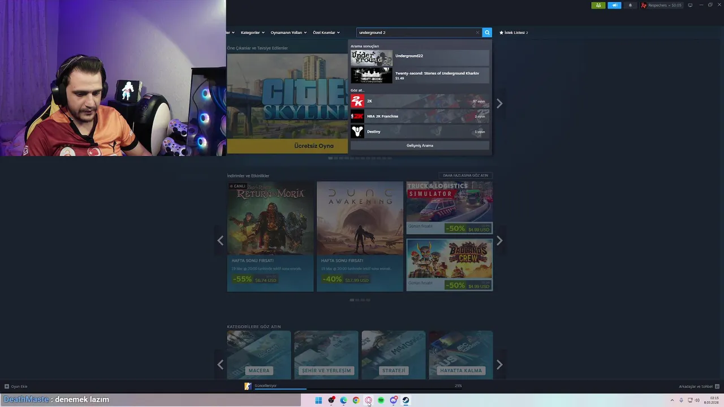Open the taskbar app left of Edge
This screenshot has width=724, height=407.
coord(331,400)
